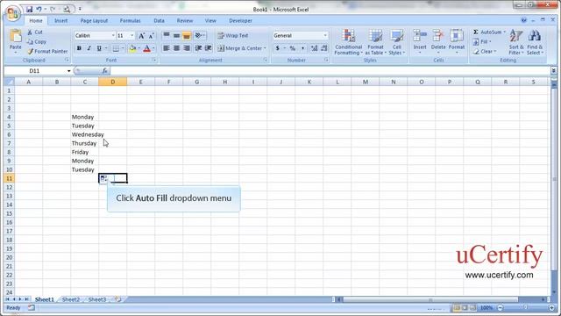Open Sort & Filter menu
Viewport: 561px width, 316px height.
point(516,42)
